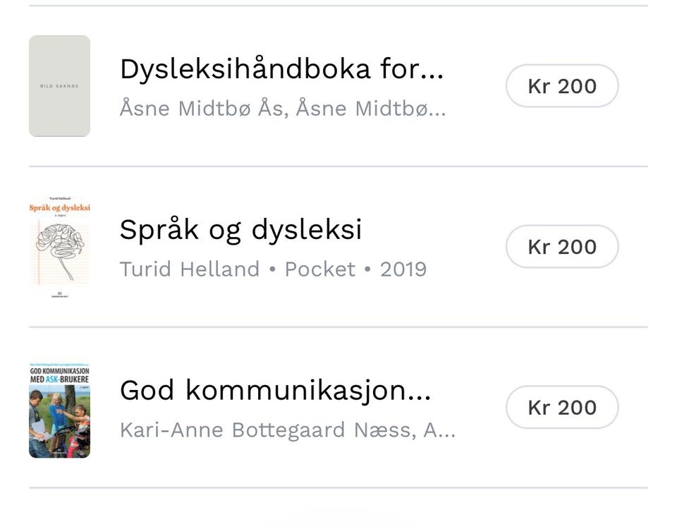Select author name Turid Helland

click(x=189, y=269)
